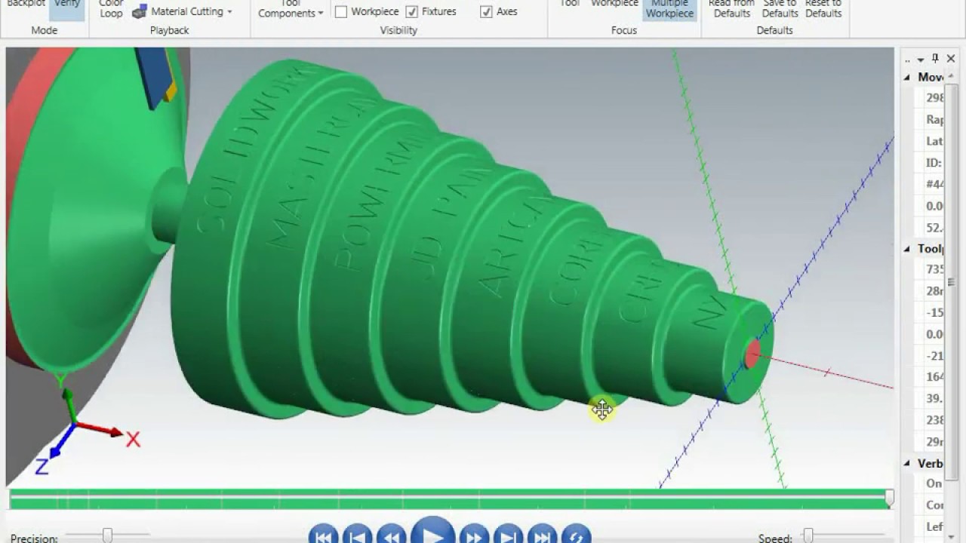Select the 'On' row under Verb...
Image resolution: width=966 pixels, height=543 pixels.
pos(931,483)
